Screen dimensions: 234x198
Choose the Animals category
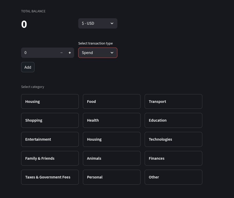tap(112, 158)
